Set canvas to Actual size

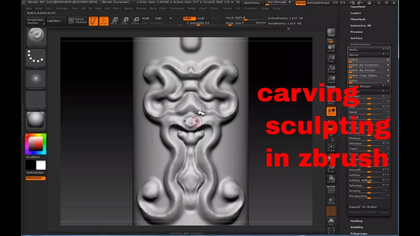pyautogui.click(x=331, y=69)
